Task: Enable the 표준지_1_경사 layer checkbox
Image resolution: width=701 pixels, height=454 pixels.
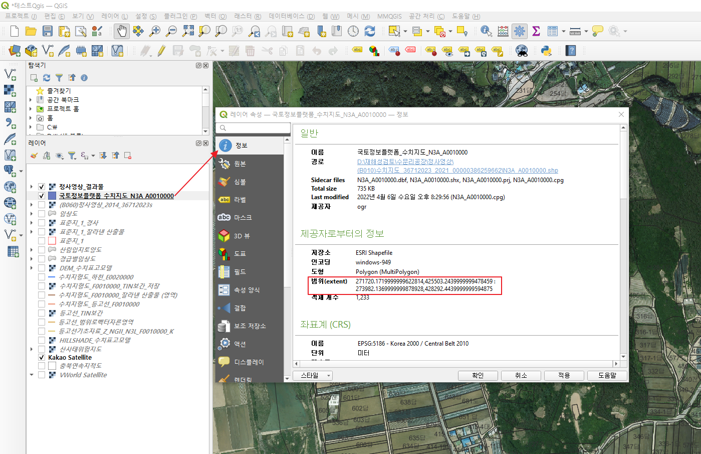Action: (x=42, y=223)
